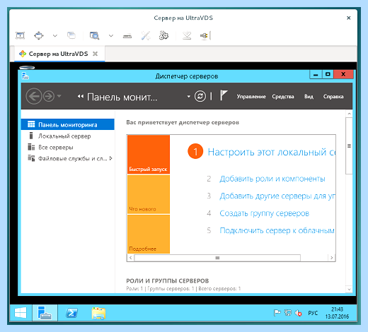Image resolution: width=368 pixels, height=332 pixels.
Task: Open dropdown arrow next to fit-window icon
Action: coord(55,36)
